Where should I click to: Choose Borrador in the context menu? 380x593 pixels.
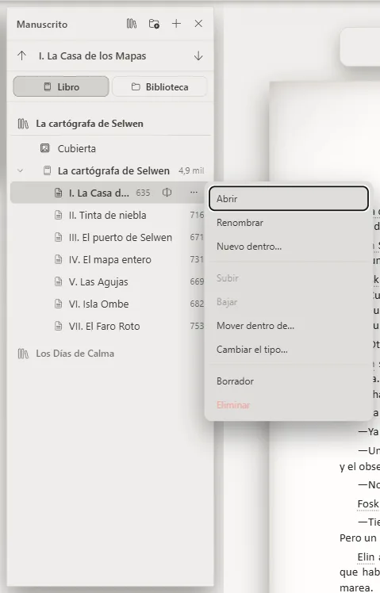pos(289,381)
